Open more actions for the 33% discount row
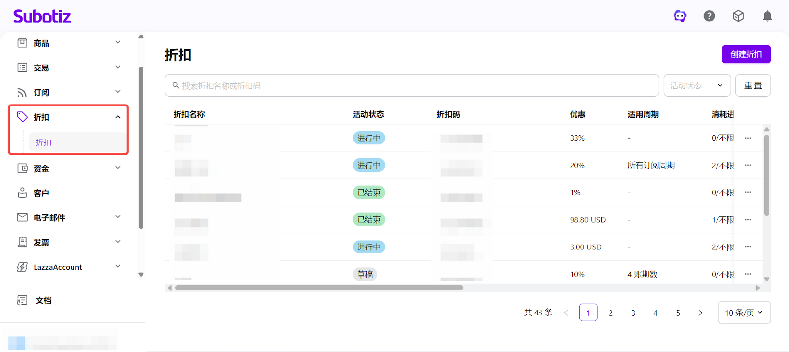The height and width of the screenshot is (352, 789). click(748, 138)
